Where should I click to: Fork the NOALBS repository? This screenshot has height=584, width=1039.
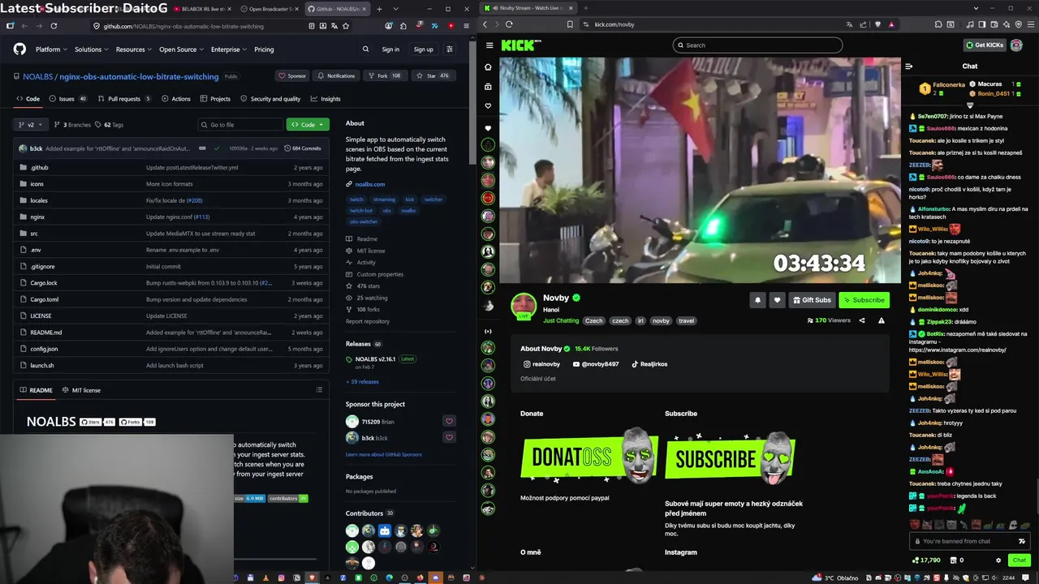pos(384,76)
